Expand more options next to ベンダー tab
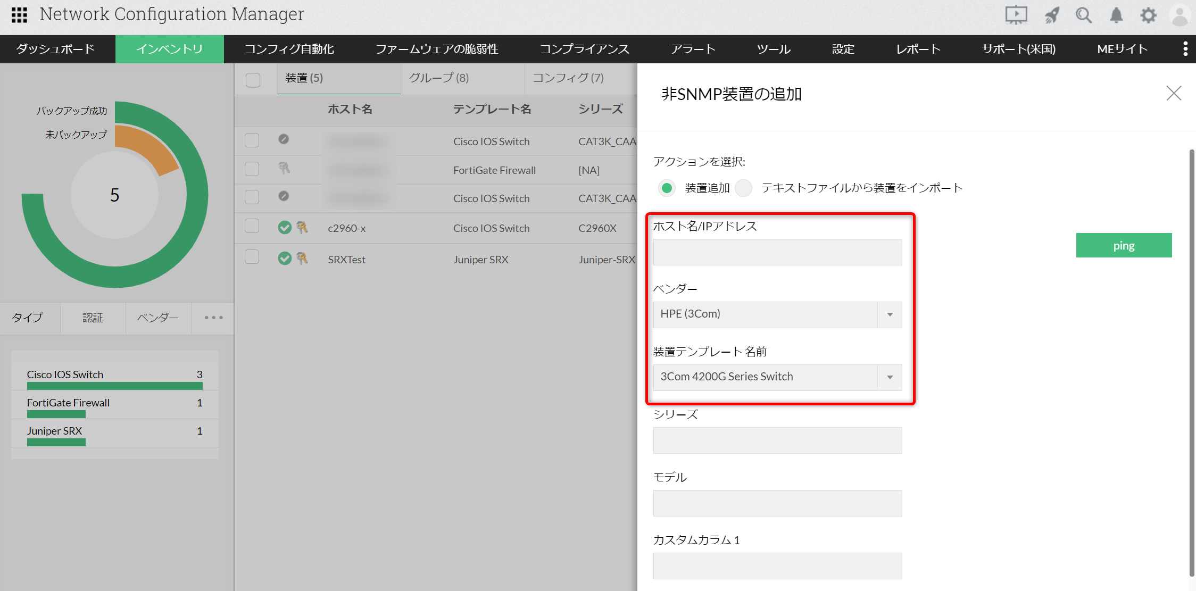The image size is (1196, 591). pos(213,318)
